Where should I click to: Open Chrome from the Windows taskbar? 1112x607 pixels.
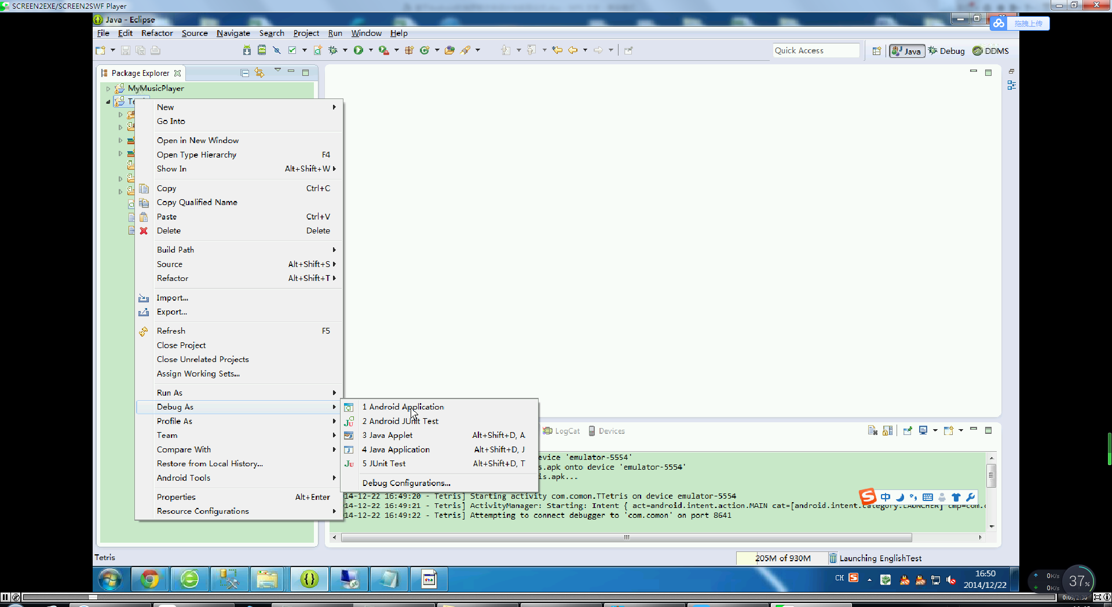[x=150, y=579]
